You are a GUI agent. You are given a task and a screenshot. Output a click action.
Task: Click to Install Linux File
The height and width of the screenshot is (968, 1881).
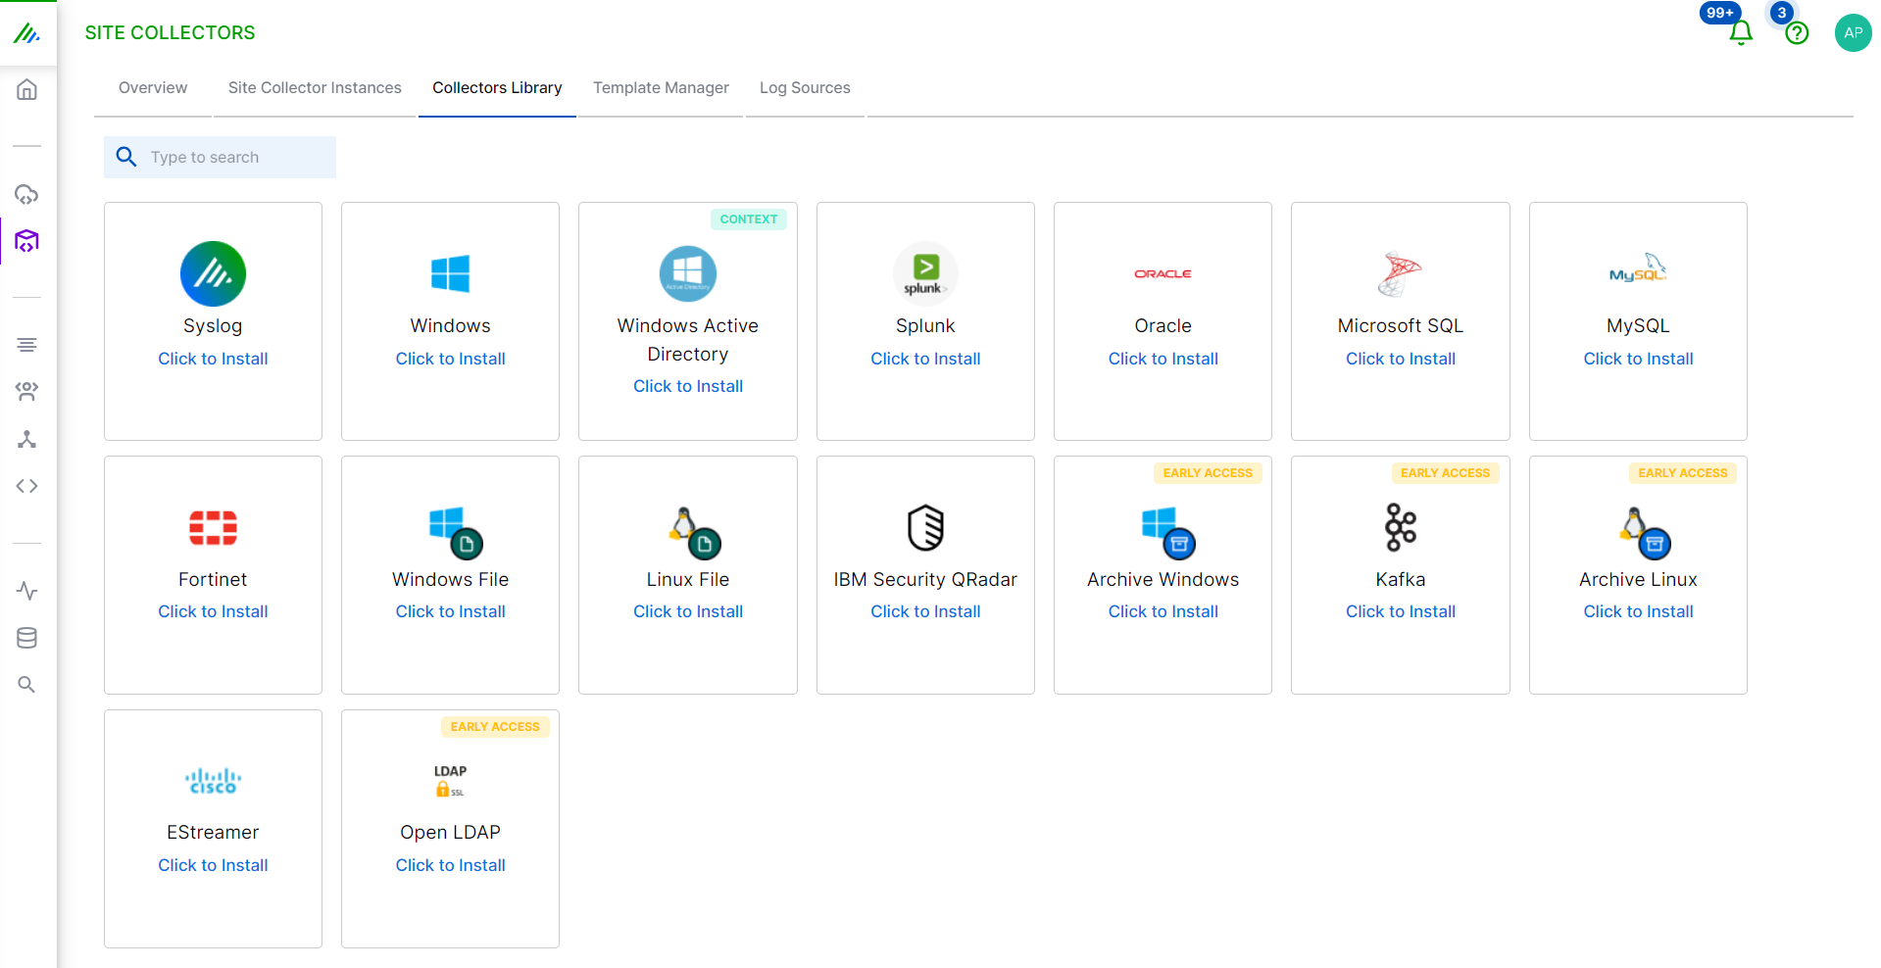(x=688, y=611)
